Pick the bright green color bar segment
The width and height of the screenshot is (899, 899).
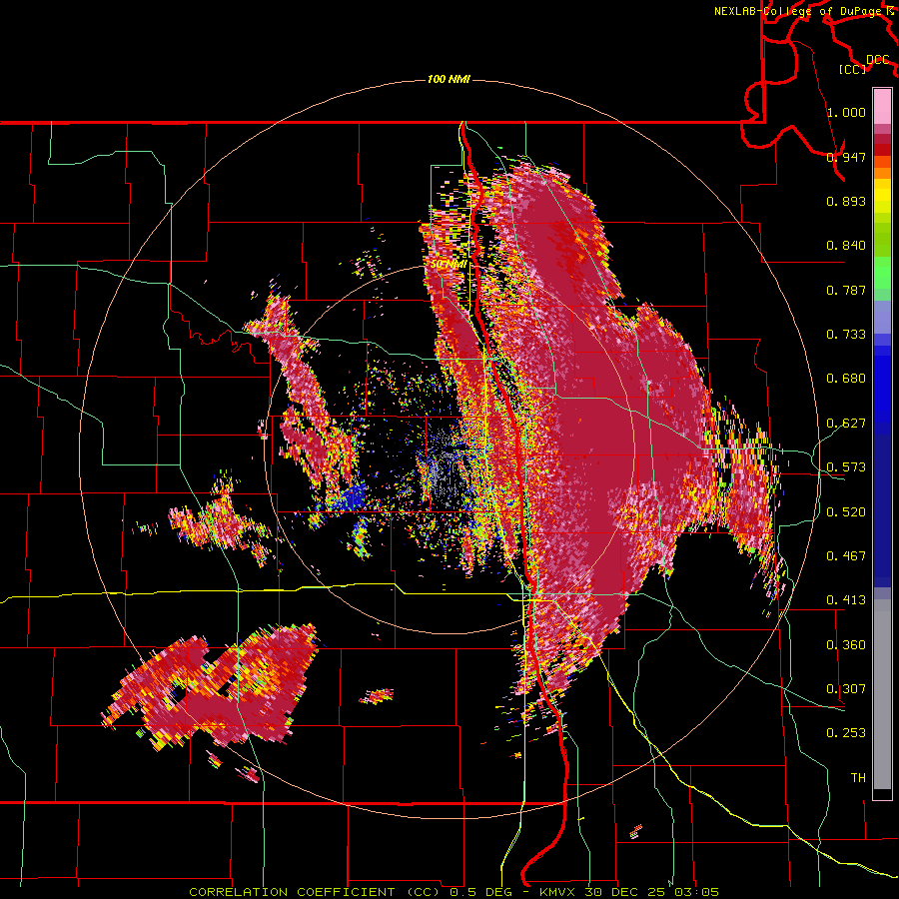(x=882, y=272)
